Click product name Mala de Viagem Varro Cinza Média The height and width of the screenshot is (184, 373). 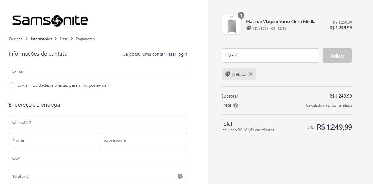pyautogui.click(x=281, y=21)
